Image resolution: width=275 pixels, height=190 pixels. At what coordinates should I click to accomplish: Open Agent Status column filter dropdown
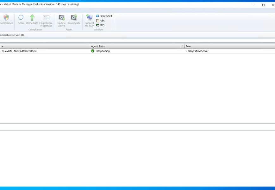coord(182,46)
